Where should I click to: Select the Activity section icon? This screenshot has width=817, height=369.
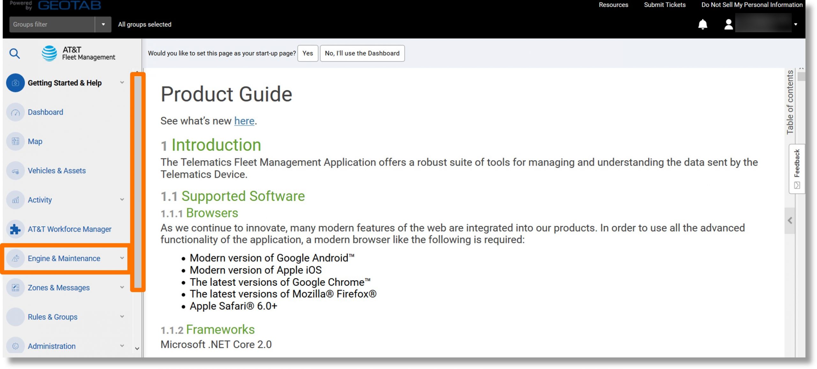click(x=15, y=200)
